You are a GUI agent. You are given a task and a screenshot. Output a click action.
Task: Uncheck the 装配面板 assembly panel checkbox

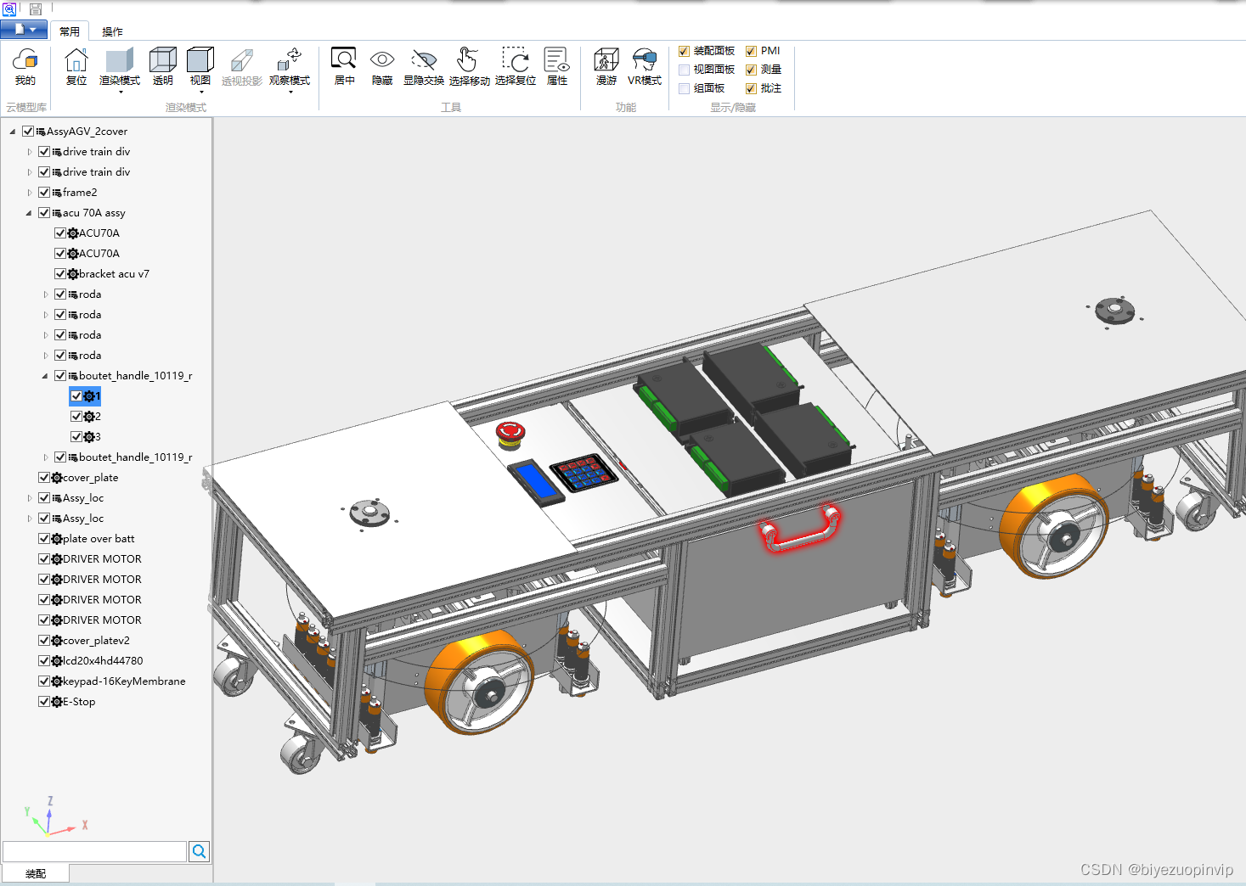[x=685, y=51]
